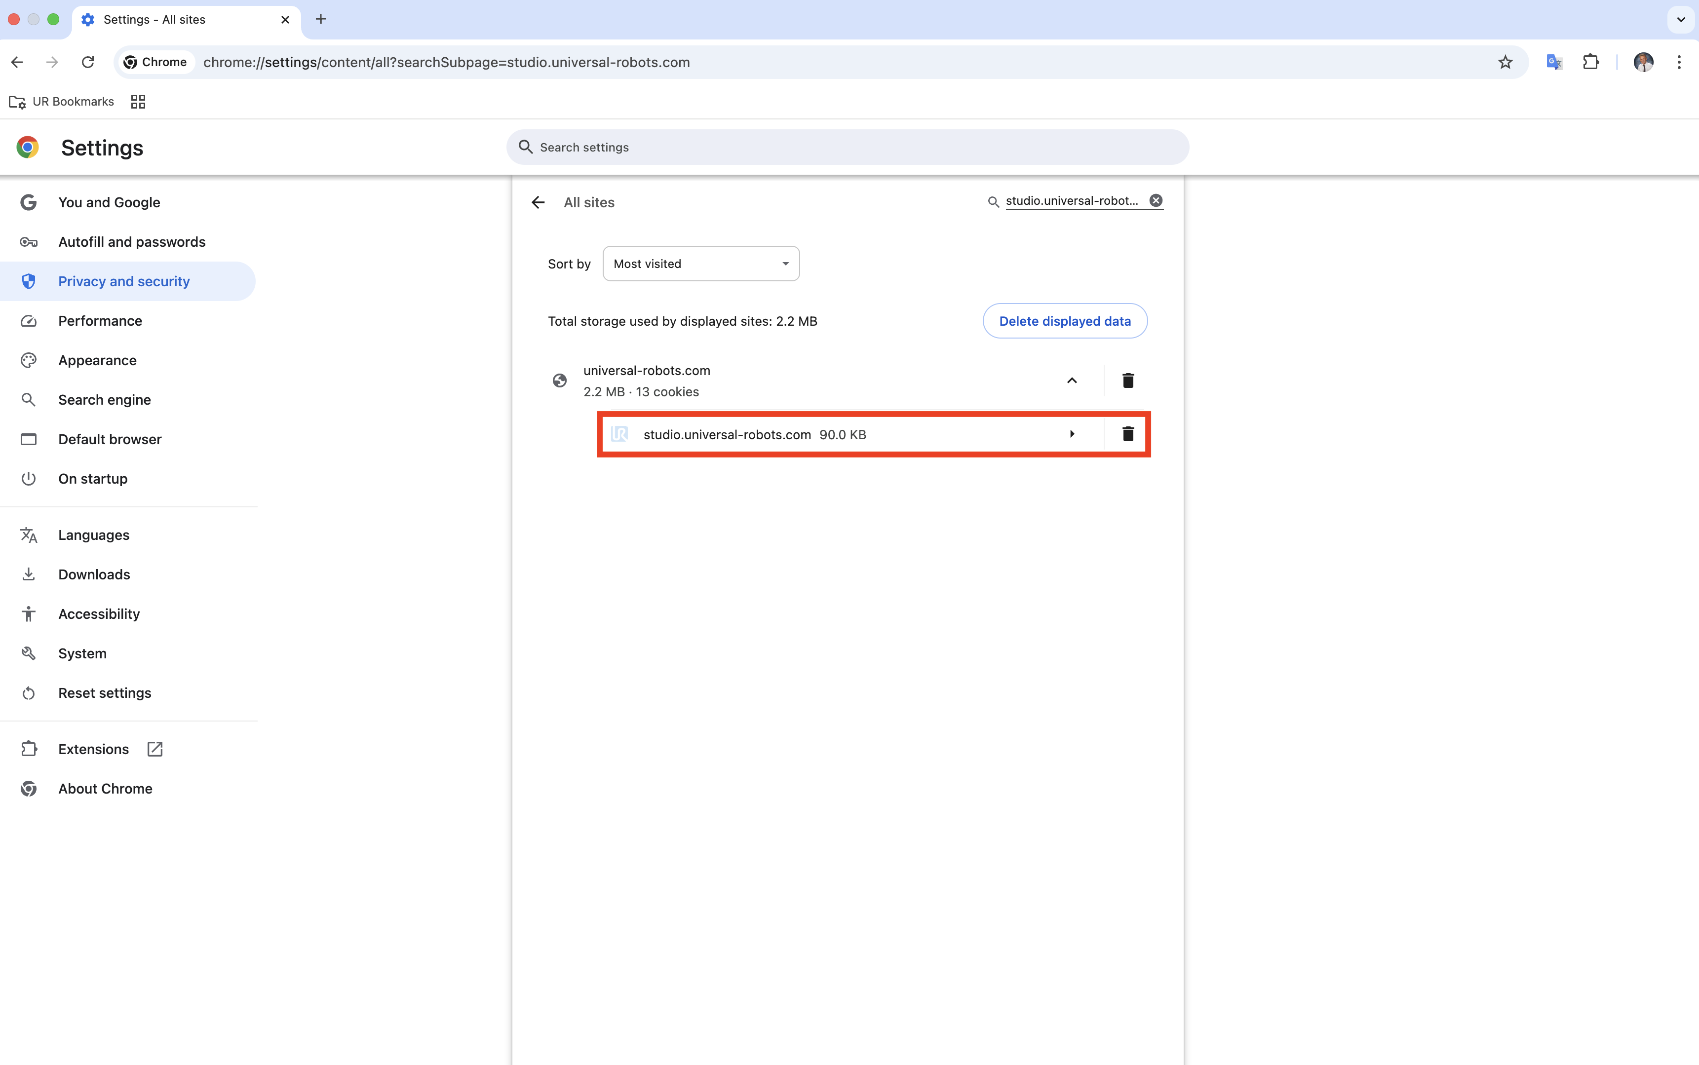
Task: Reload the current page
Action: 88,62
